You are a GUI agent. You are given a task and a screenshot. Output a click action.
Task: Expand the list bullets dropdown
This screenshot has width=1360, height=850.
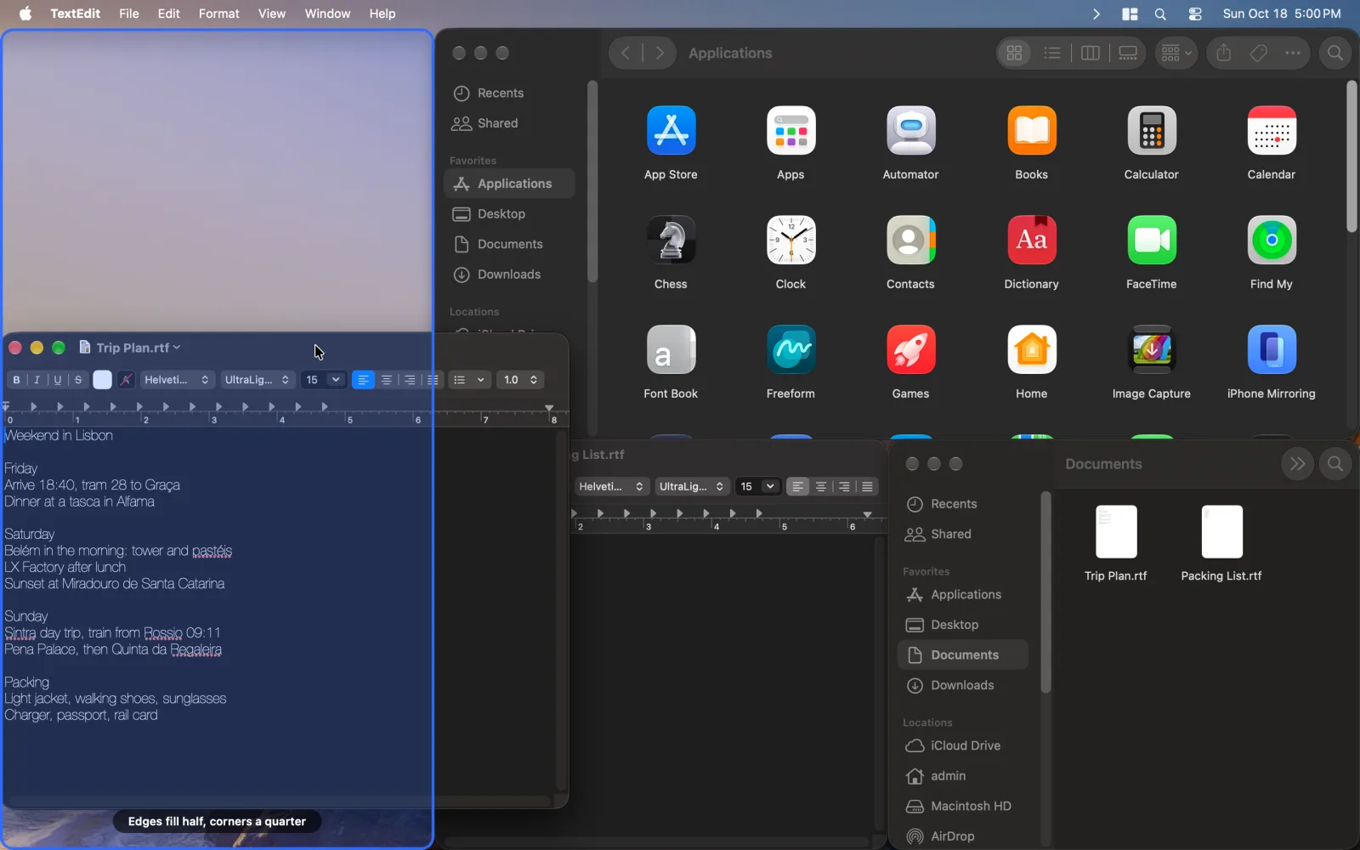point(468,380)
